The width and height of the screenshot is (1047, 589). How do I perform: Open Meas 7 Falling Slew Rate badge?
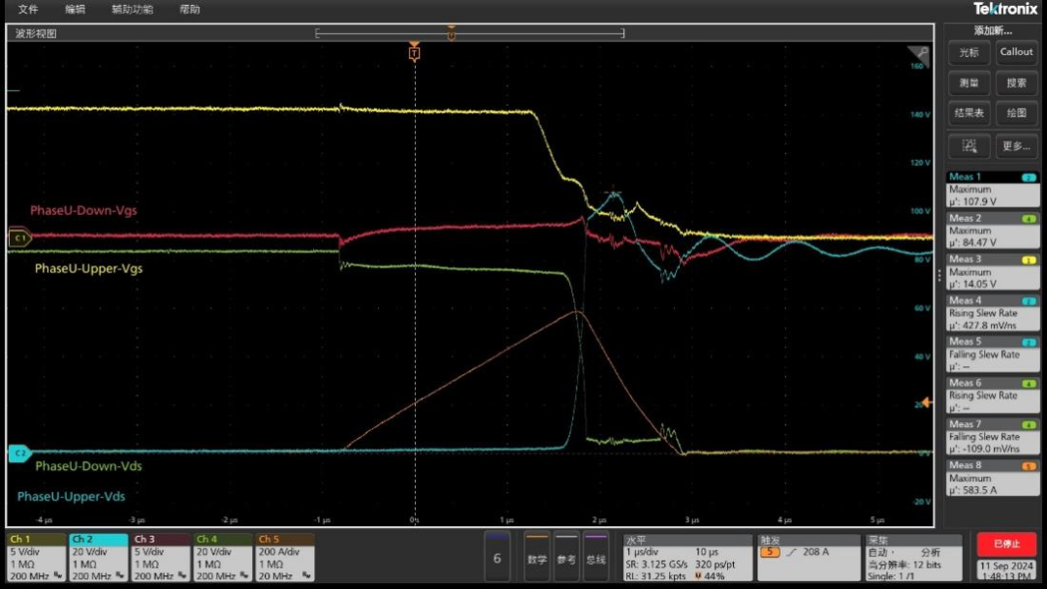[x=993, y=437]
